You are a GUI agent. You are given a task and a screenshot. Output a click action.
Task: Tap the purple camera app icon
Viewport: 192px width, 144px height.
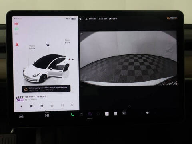90,114
